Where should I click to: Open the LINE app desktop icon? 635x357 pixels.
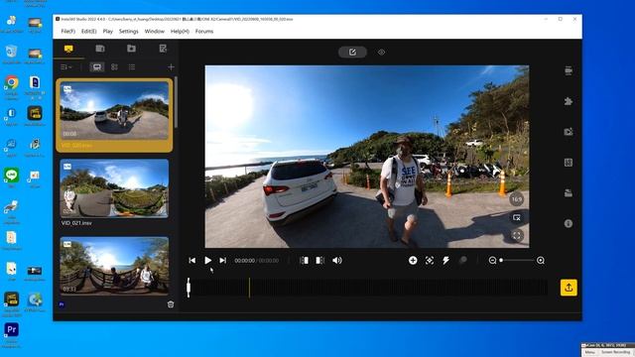pos(11,175)
